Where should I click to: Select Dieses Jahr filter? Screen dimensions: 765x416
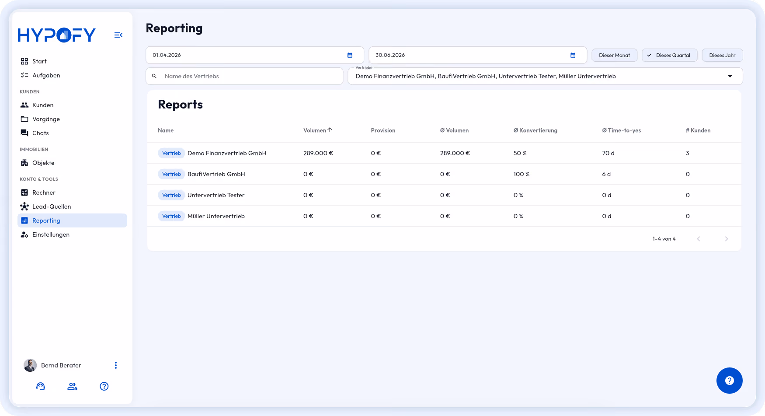pos(722,55)
